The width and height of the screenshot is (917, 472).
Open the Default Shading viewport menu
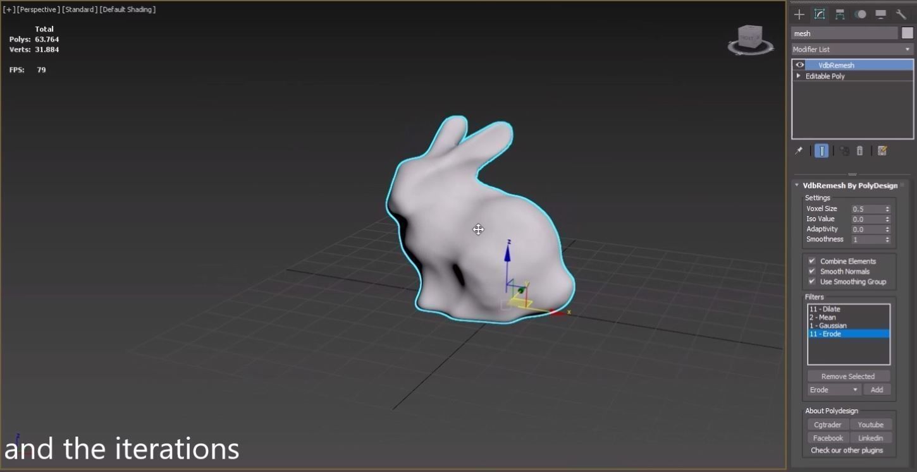pos(128,9)
